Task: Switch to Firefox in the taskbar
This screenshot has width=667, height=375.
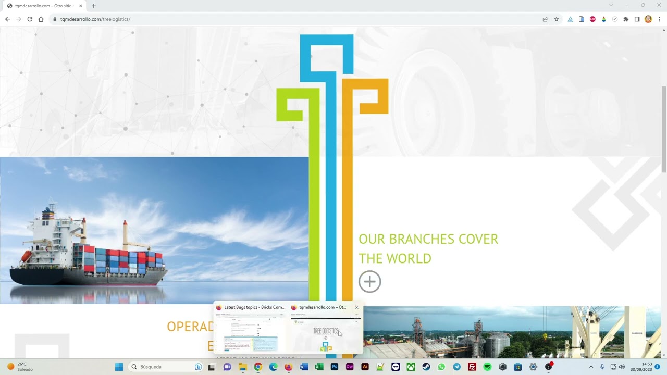Action: (288, 367)
